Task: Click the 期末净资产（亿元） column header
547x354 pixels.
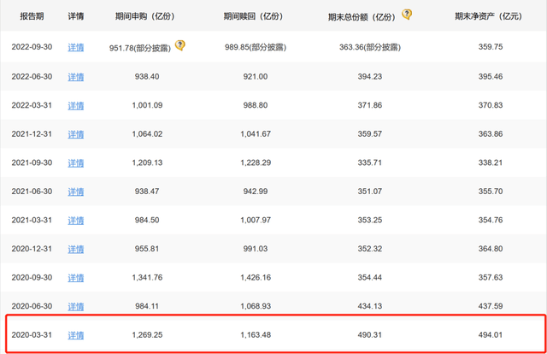Action: click(x=488, y=16)
